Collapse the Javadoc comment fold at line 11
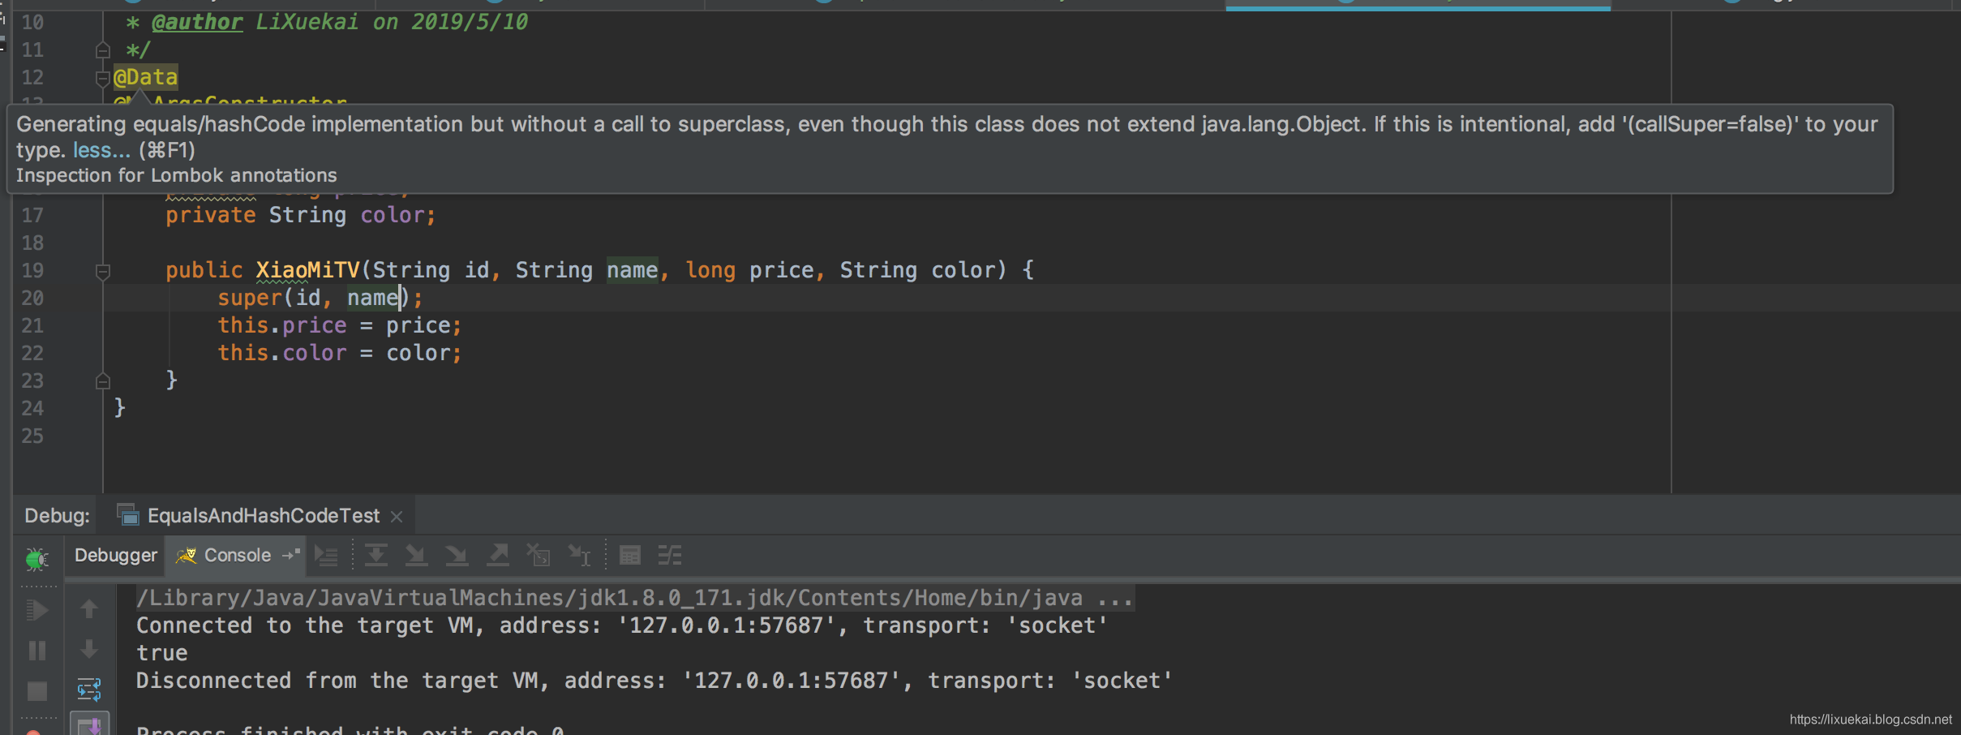 coord(102,50)
